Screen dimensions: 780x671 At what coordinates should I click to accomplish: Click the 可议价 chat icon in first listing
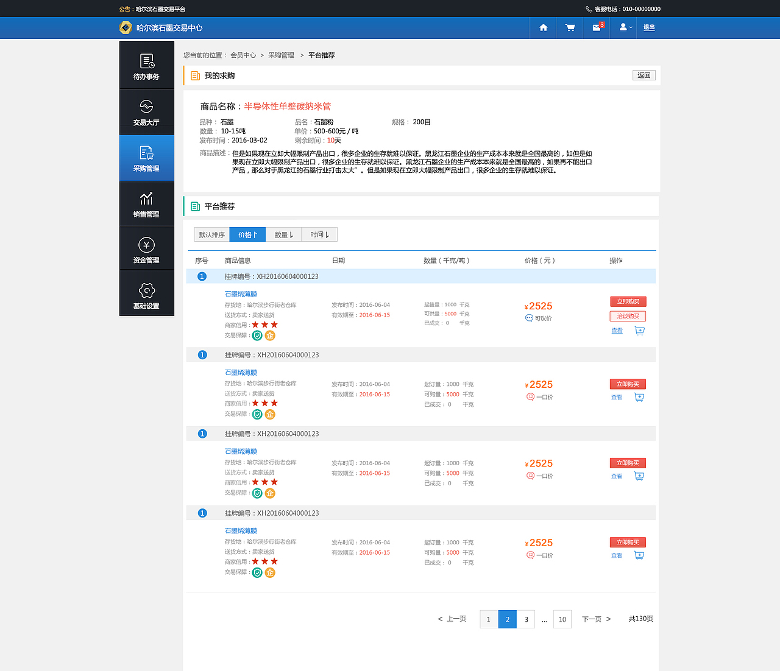[x=529, y=318]
